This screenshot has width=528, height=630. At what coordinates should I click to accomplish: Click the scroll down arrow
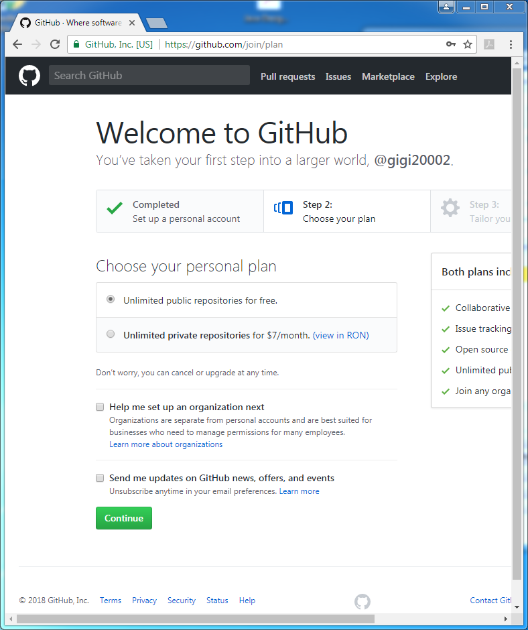point(517,607)
